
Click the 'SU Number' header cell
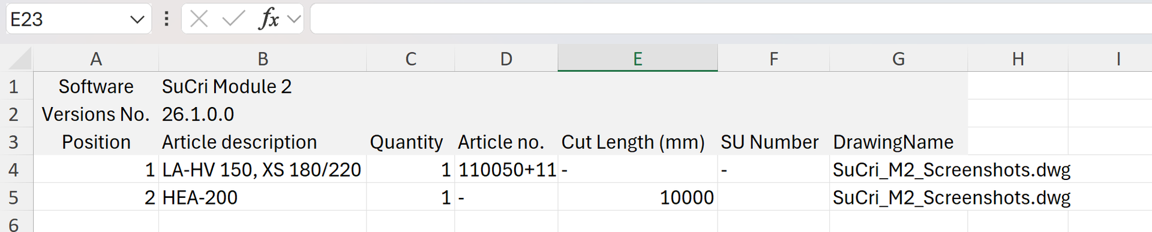coord(773,142)
